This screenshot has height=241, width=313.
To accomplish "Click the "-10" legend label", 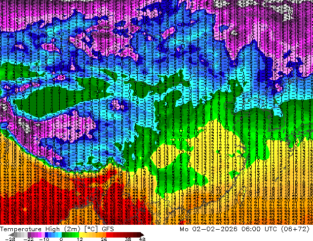I will (x=44, y=239).
